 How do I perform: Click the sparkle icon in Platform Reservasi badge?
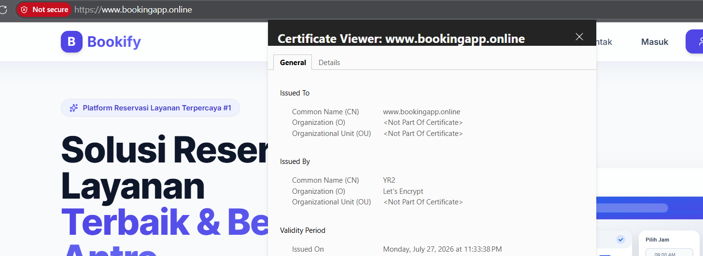tap(74, 108)
